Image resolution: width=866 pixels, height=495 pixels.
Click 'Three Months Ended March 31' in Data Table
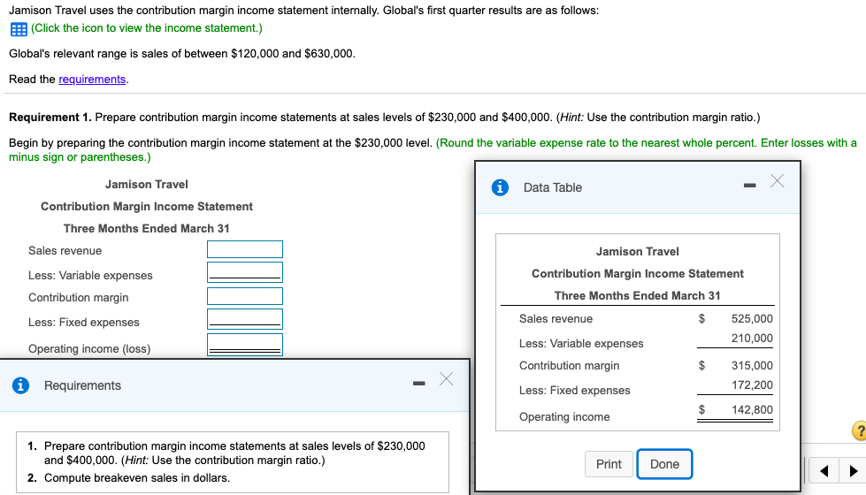pyautogui.click(x=638, y=296)
